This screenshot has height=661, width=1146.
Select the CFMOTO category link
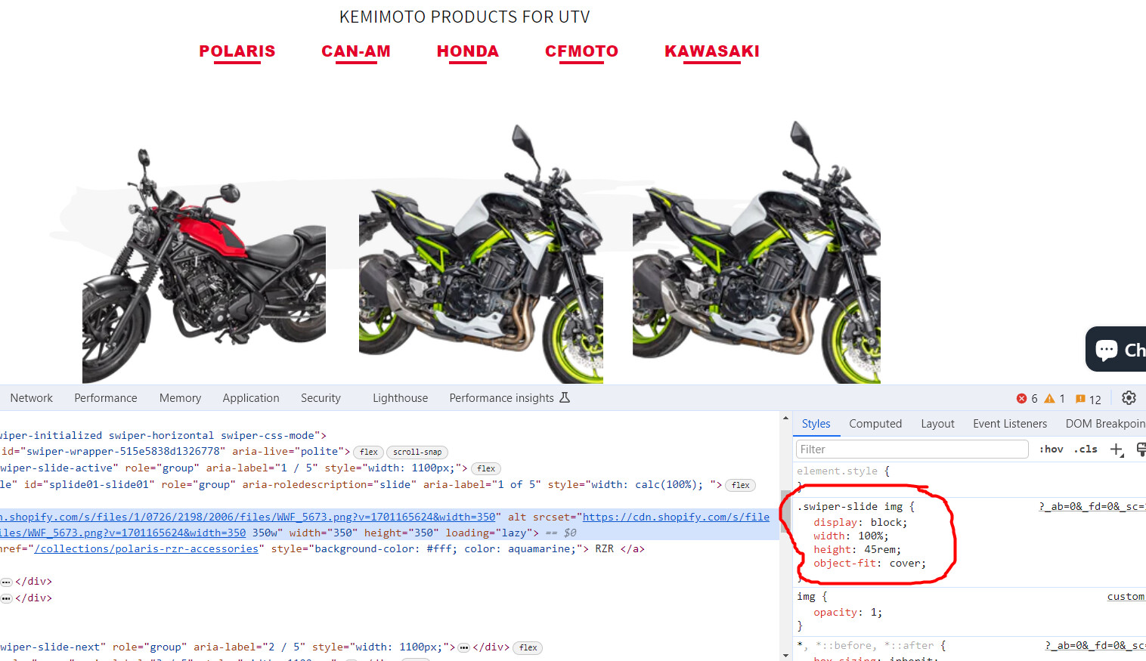[x=581, y=51]
